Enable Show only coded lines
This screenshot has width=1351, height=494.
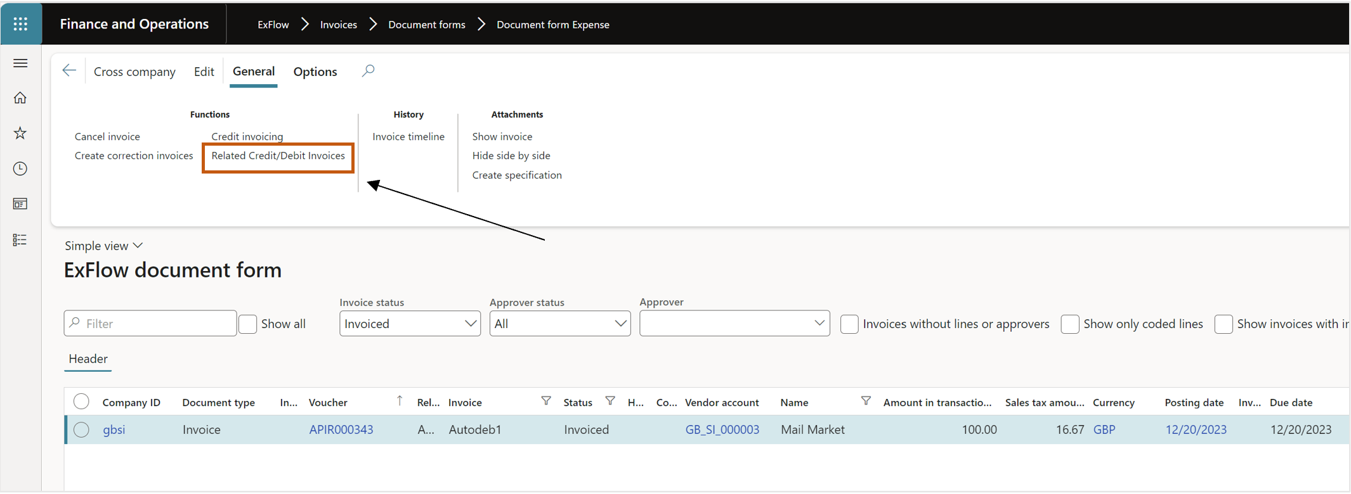[x=1070, y=324]
